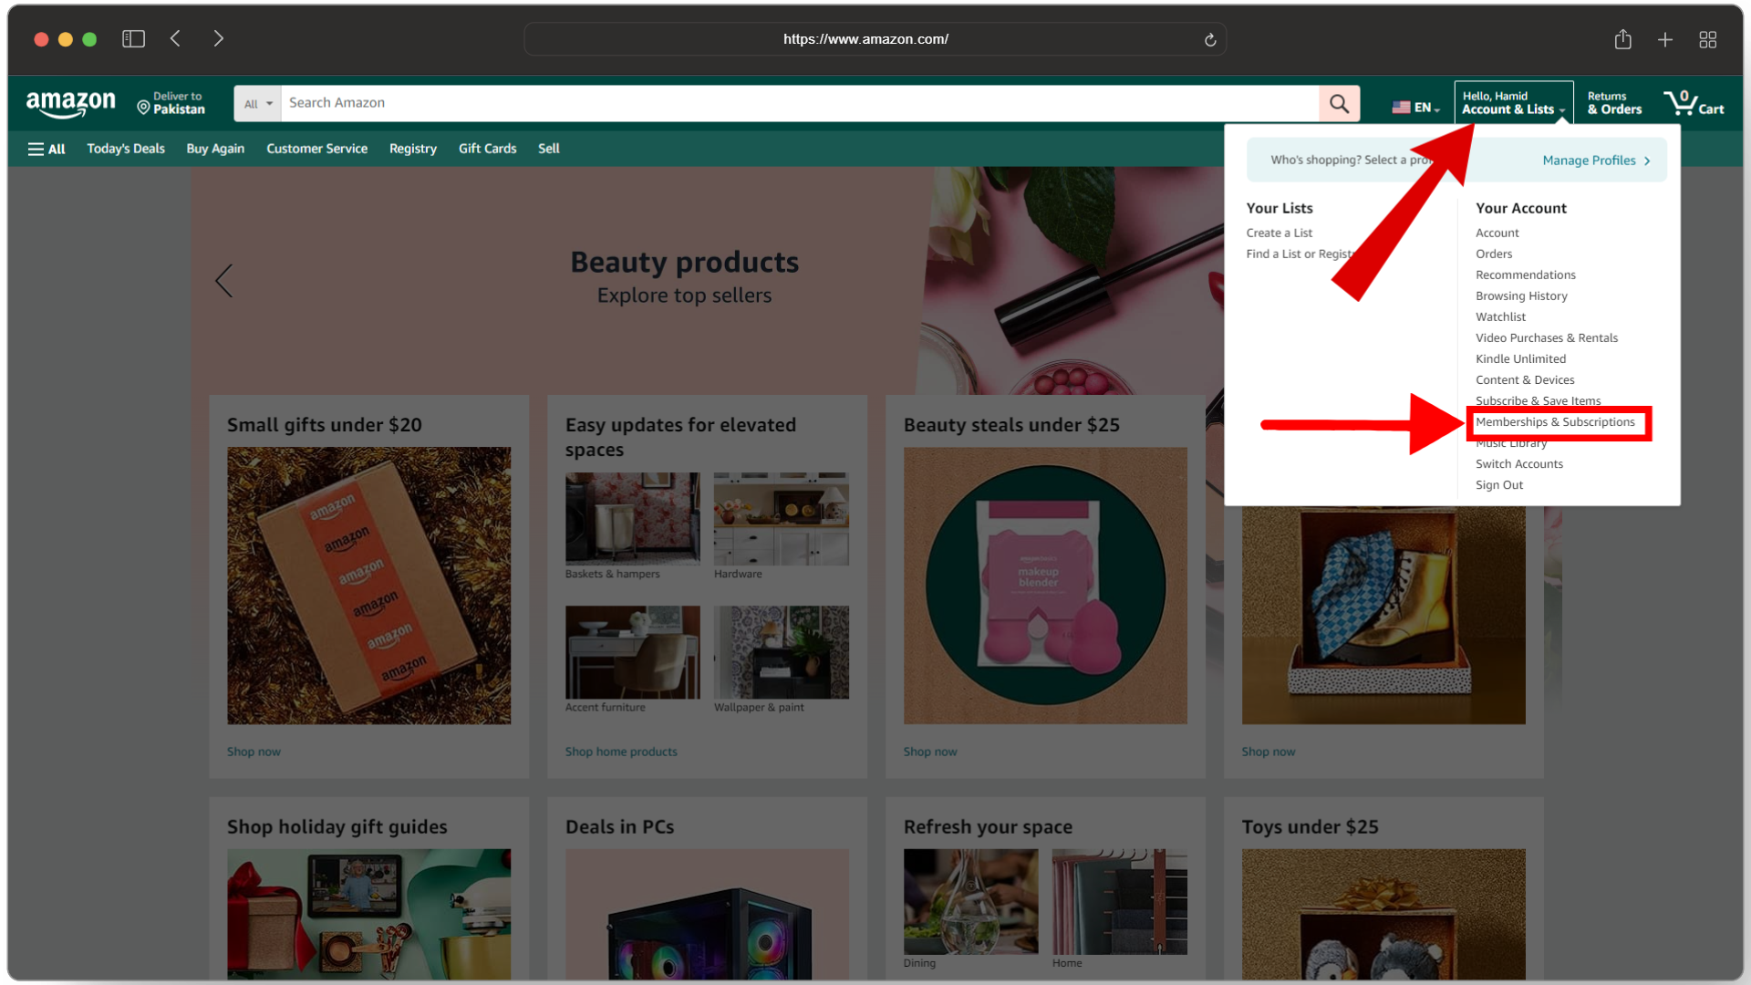Click the Safari share icon
This screenshot has height=985, width=1751.
pos(1622,39)
